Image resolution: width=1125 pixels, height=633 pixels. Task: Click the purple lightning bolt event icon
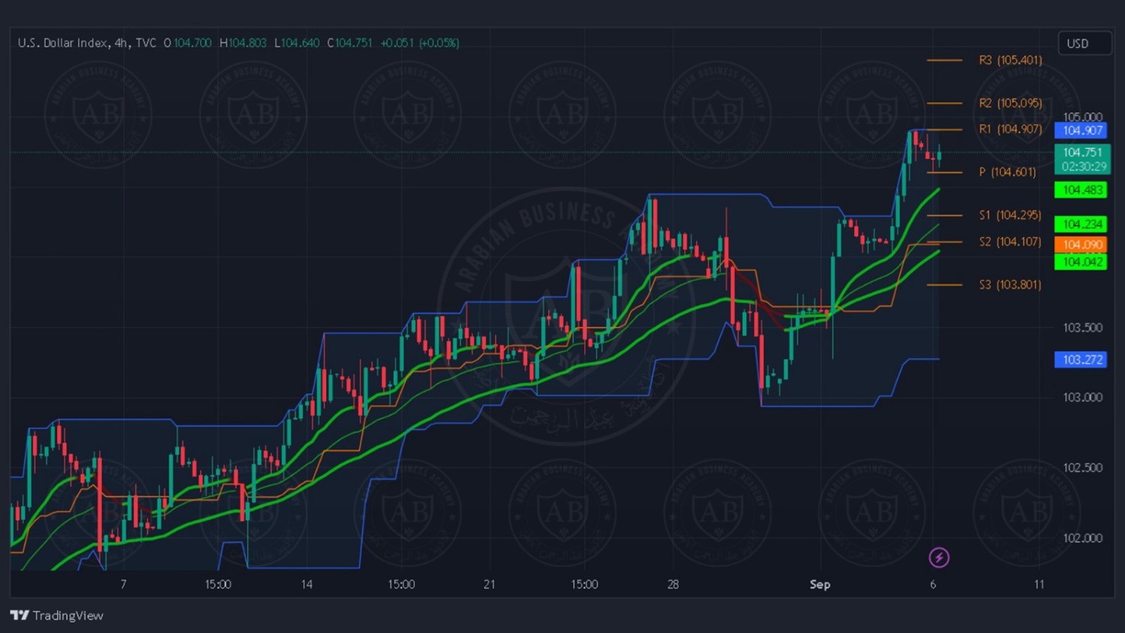939,557
